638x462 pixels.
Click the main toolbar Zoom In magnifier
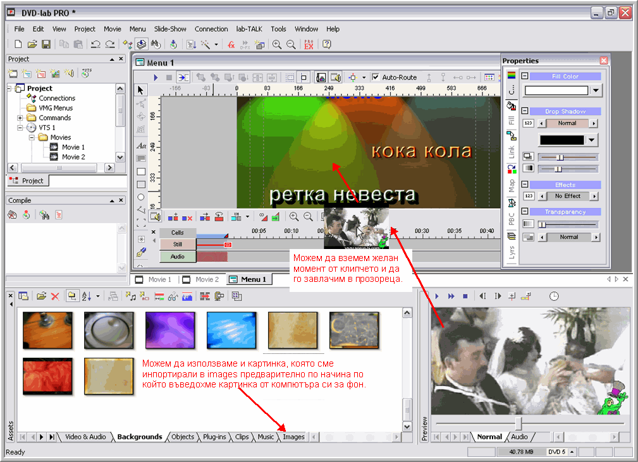click(x=277, y=44)
